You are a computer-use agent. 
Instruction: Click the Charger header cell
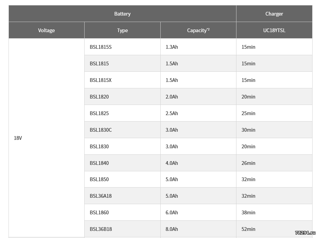pyautogui.click(x=274, y=14)
